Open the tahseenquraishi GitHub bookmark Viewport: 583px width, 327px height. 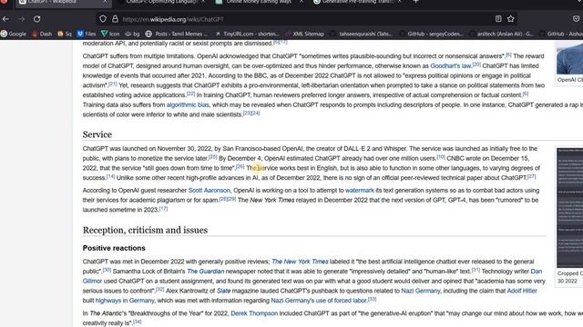point(362,34)
